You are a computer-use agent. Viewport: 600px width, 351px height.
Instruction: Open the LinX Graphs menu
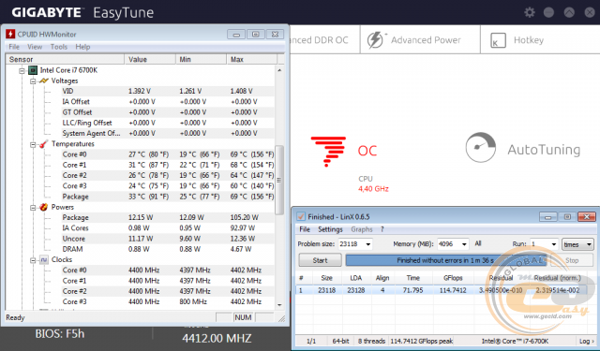362,229
